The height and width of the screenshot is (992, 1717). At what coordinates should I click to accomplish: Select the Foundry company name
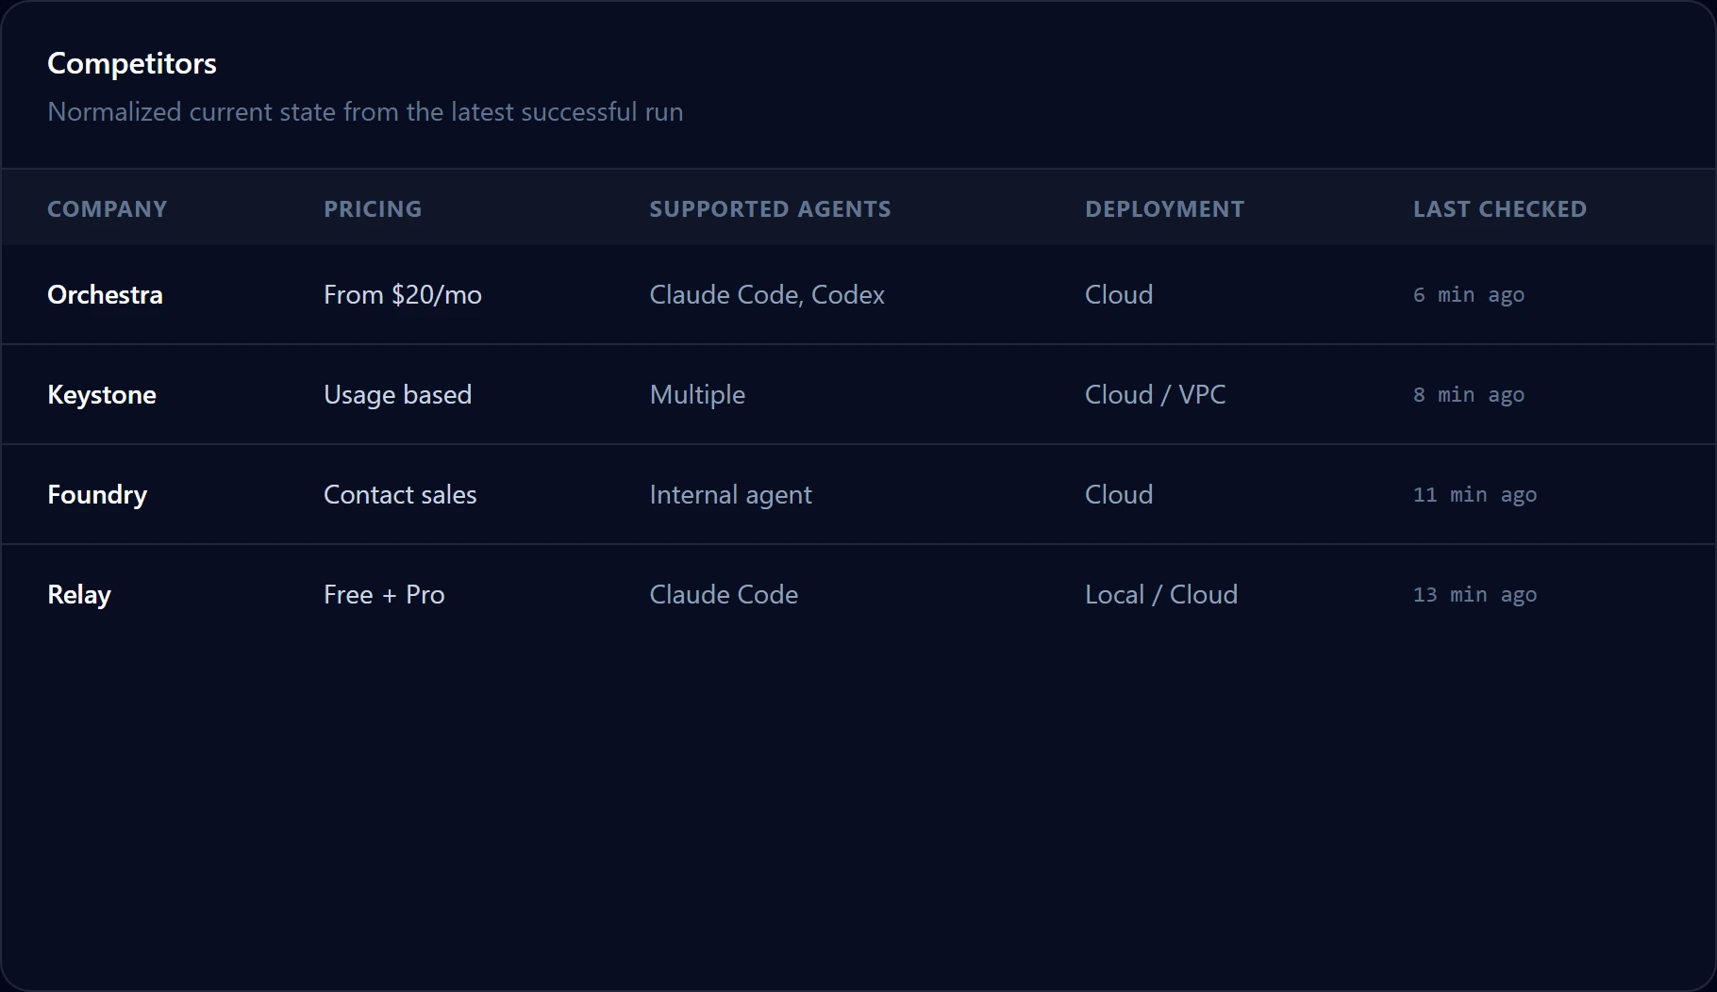(97, 494)
